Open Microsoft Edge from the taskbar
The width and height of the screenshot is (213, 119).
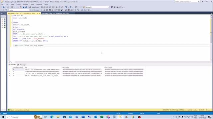[52, 117]
